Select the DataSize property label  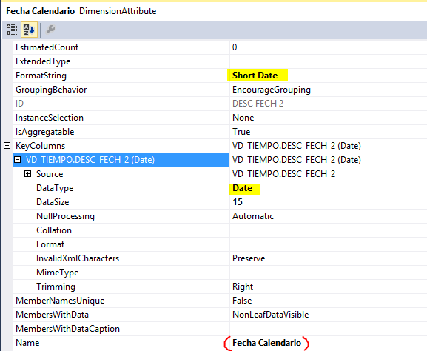pyautogui.click(x=53, y=202)
